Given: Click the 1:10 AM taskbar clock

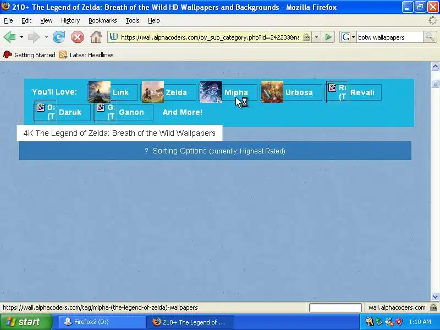Looking at the screenshot, I should click(x=420, y=322).
